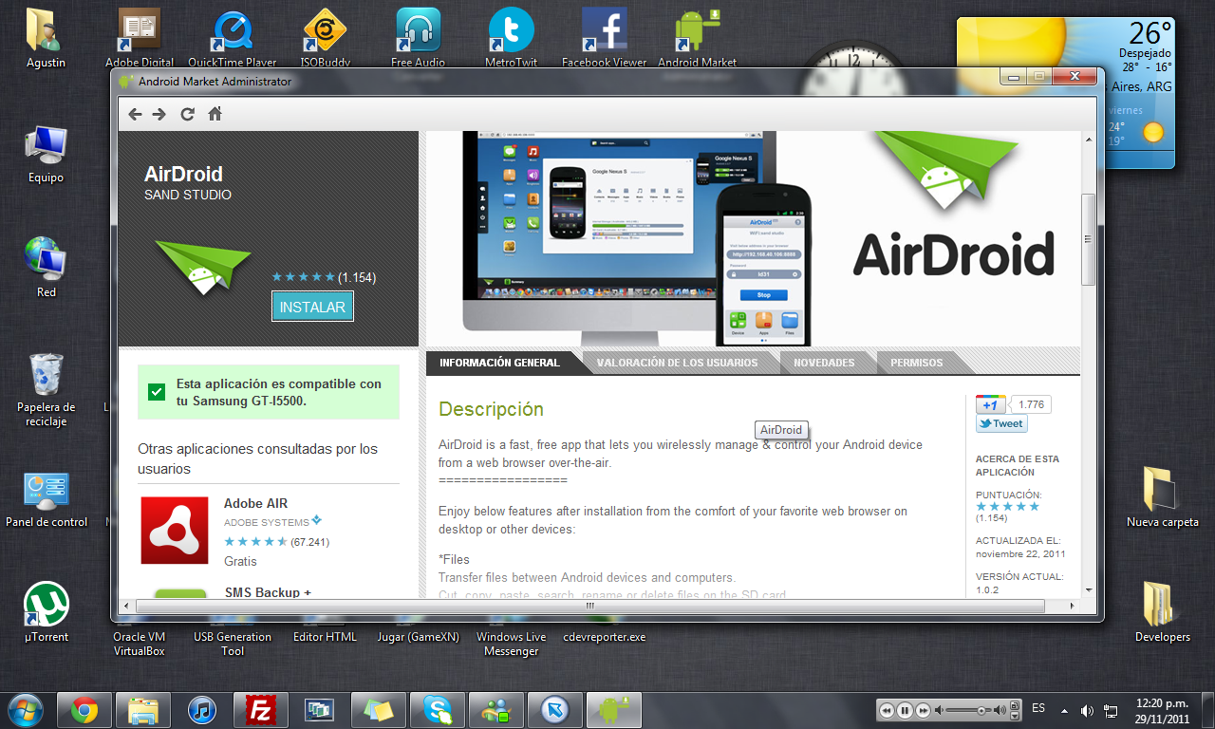Open the SMS Backup + app link
This screenshot has height=729, width=1215.
coord(268,592)
